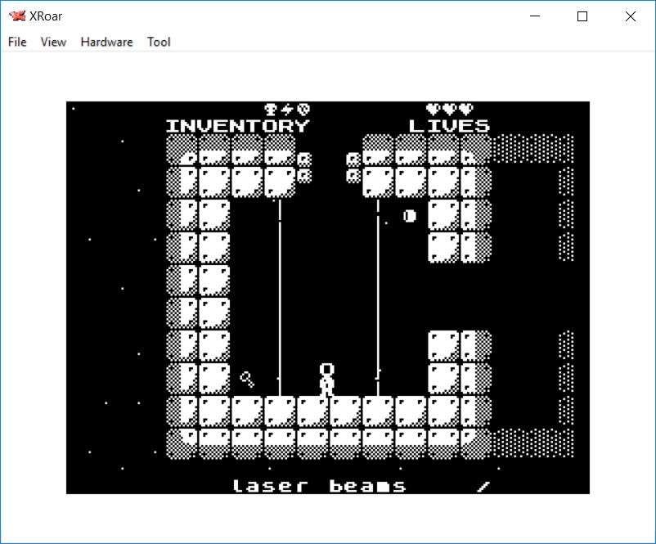
Task: Open the View menu
Action: (53, 42)
